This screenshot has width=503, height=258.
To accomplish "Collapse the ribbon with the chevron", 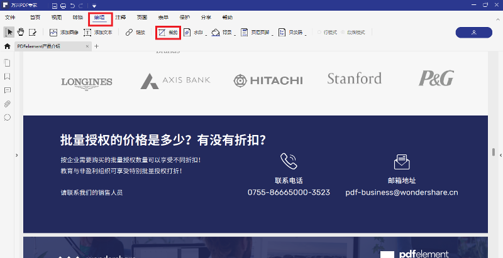I will point(498,20).
